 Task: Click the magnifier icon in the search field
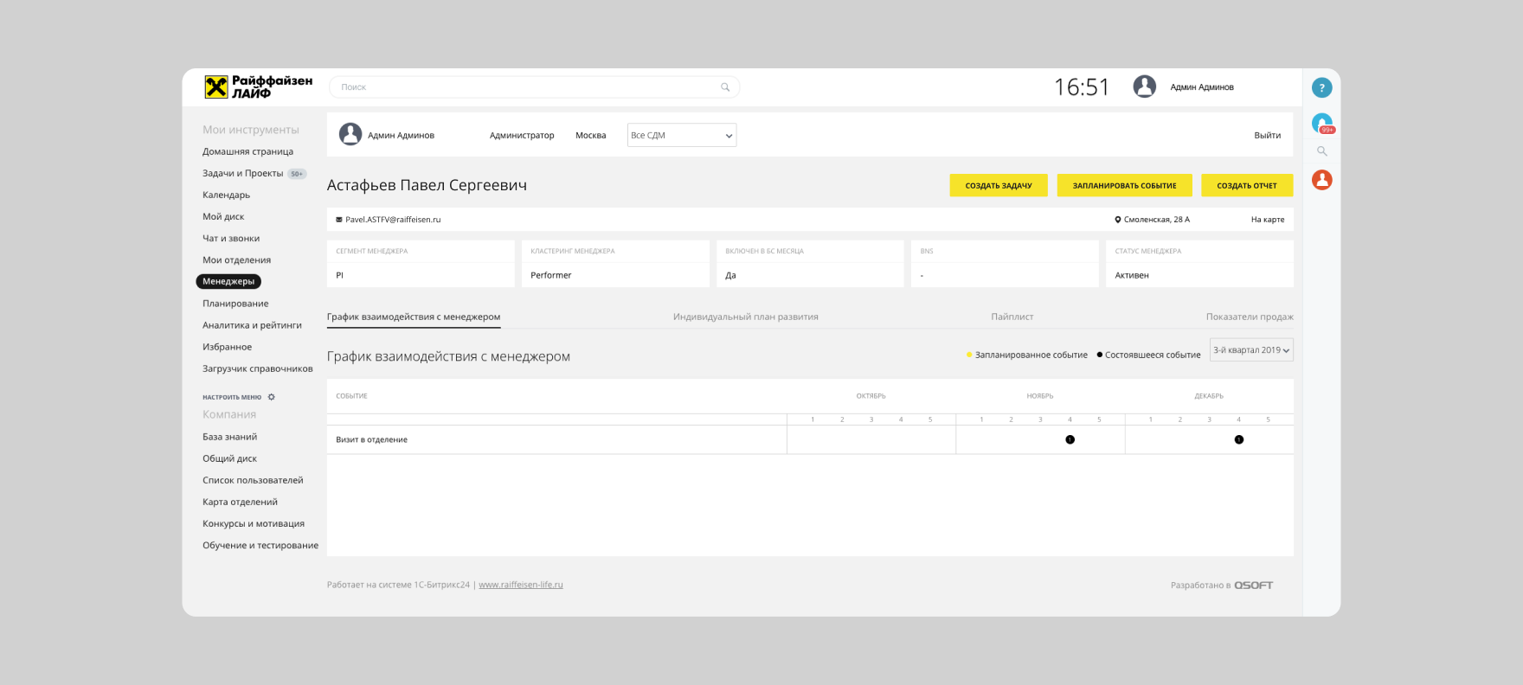point(725,87)
